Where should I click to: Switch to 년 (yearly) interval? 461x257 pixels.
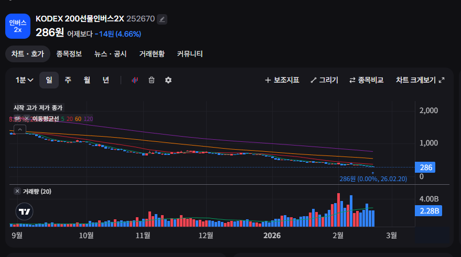tap(105, 80)
